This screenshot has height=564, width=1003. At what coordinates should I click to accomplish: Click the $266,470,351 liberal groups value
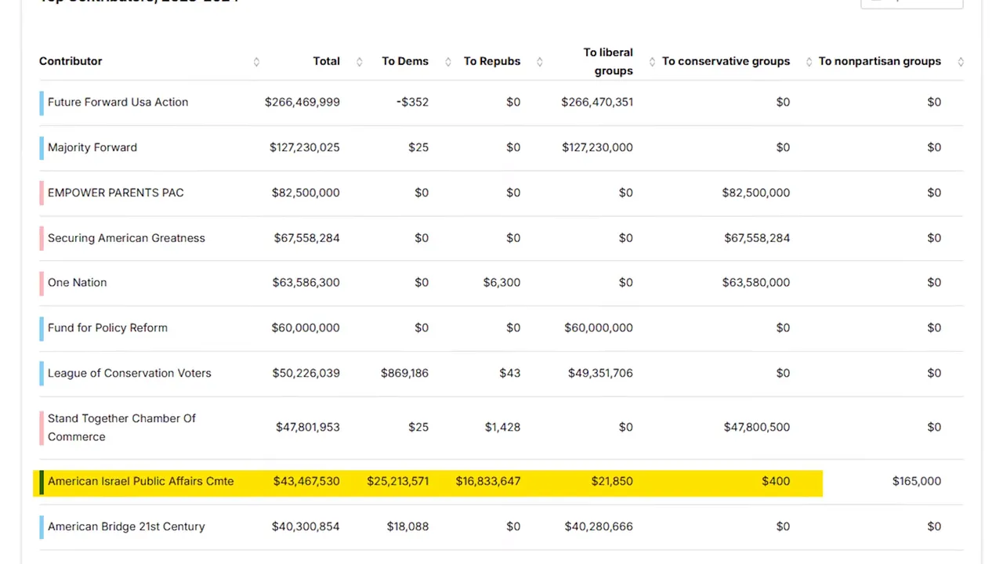coord(597,102)
